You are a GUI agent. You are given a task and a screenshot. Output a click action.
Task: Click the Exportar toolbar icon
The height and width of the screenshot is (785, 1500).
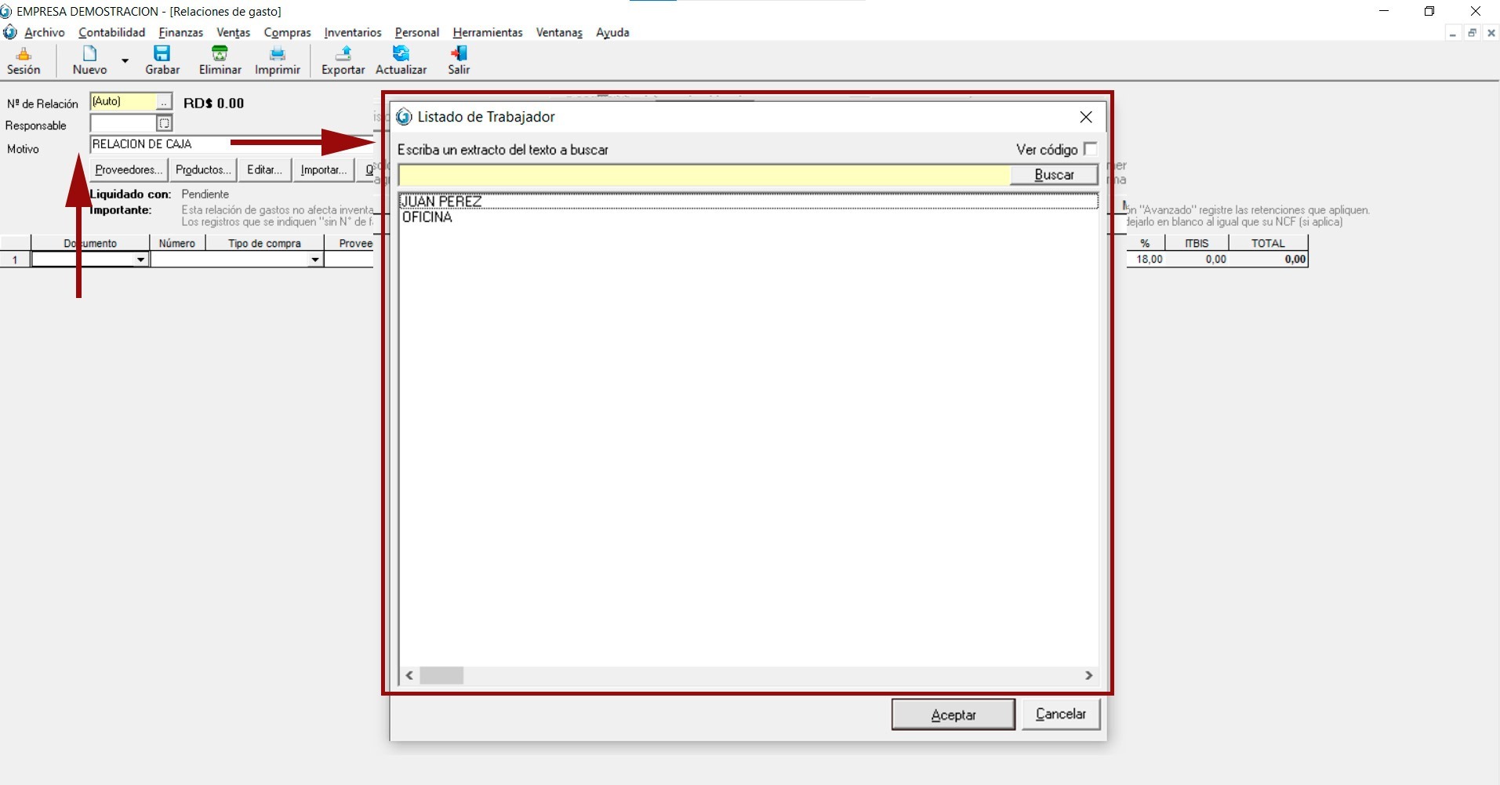pyautogui.click(x=343, y=54)
